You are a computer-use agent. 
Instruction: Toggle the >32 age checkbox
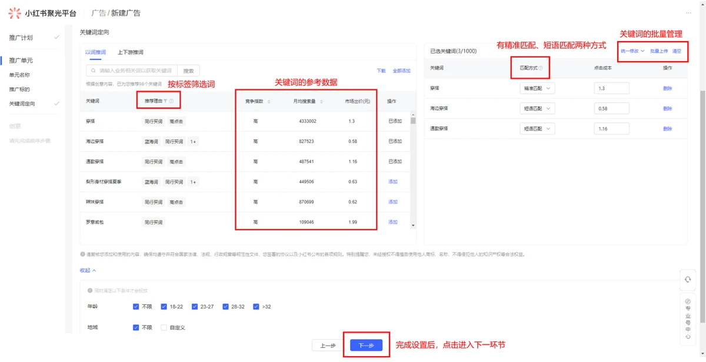pos(257,307)
